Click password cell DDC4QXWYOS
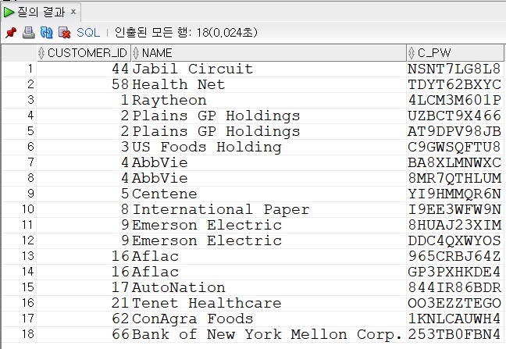The image size is (506, 349). [x=455, y=240]
